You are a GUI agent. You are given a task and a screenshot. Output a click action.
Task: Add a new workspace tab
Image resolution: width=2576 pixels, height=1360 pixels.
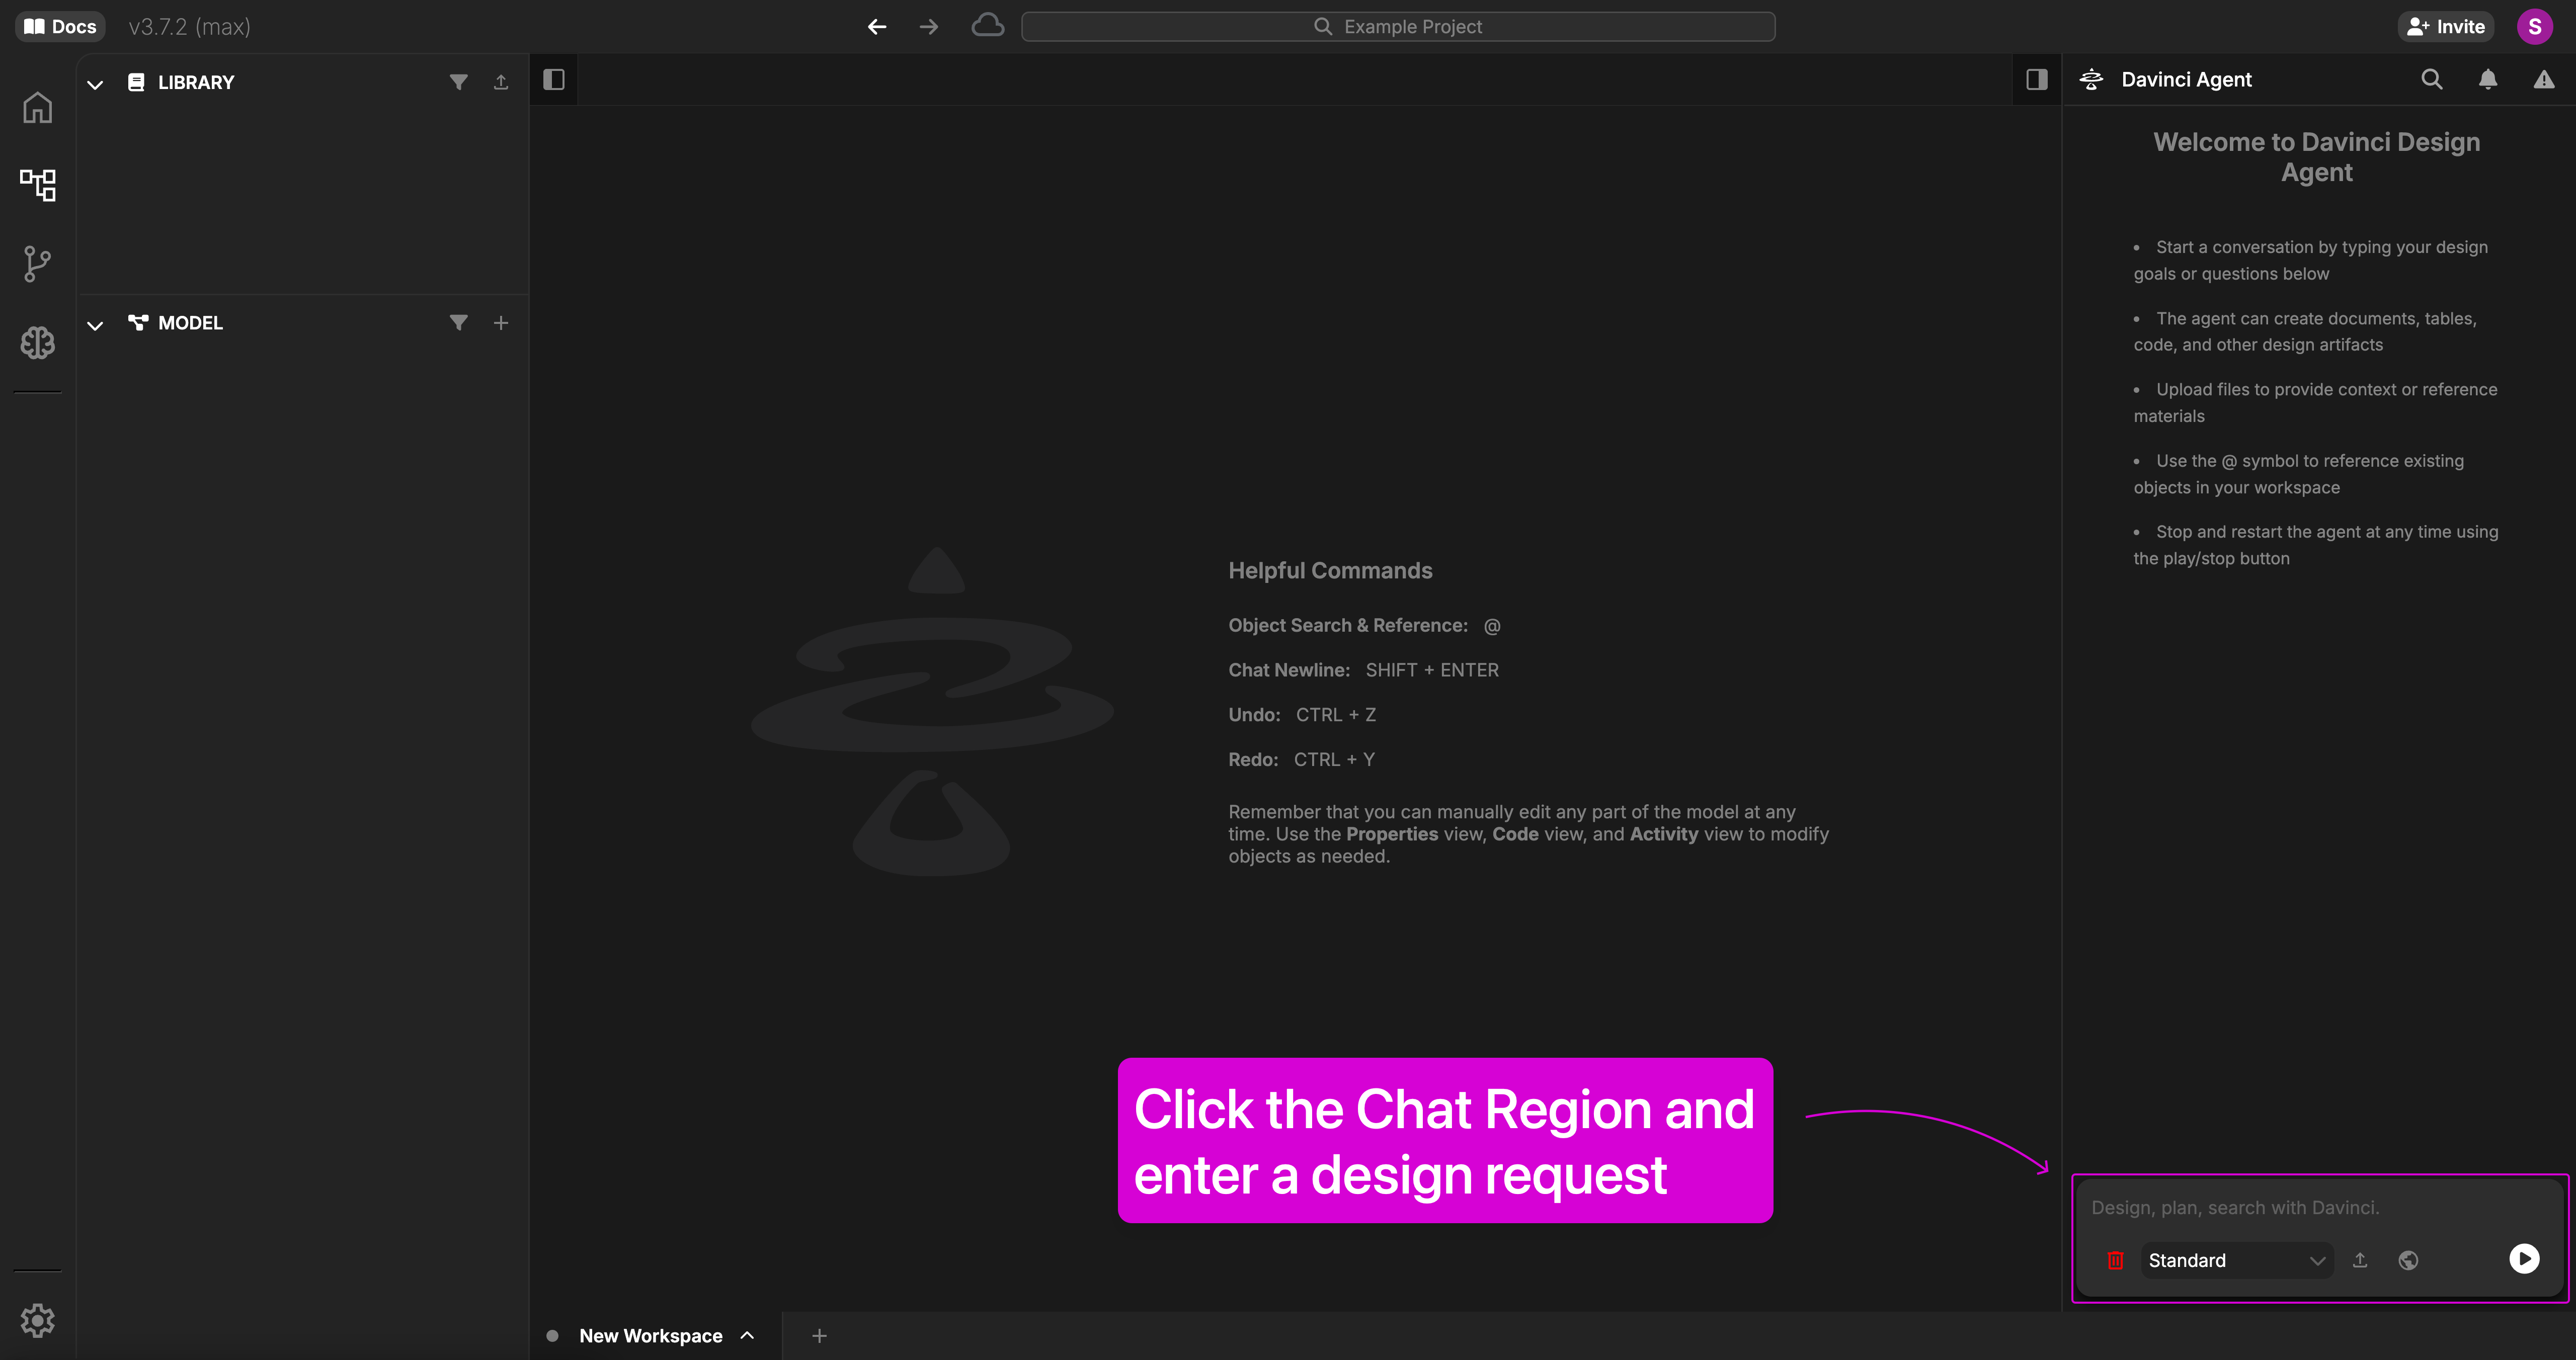[819, 1335]
